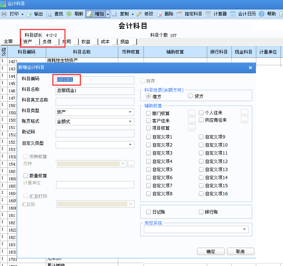
Task: Click the ellipsis button beside 项目核算
Action: [x=192, y=128]
